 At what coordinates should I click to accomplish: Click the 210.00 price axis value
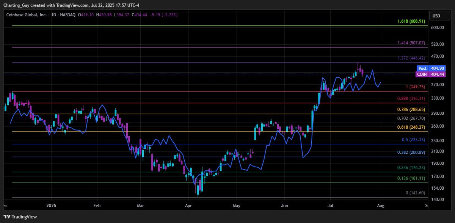coord(437,152)
